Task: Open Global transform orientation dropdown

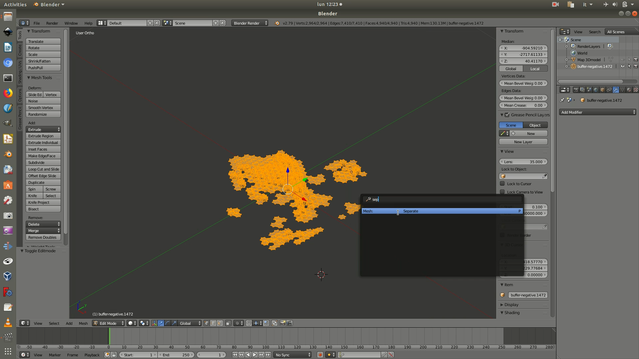Action: pos(190,323)
